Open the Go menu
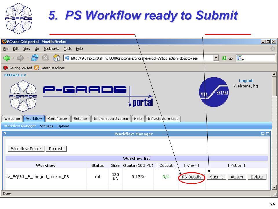The width and height of the screenshot is (278, 209). (37, 49)
